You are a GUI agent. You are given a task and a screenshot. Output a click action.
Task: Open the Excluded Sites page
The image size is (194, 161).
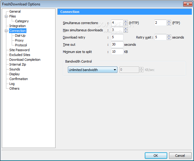[x=20, y=55]
